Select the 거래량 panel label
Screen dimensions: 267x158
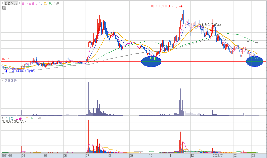click(9, 118)
